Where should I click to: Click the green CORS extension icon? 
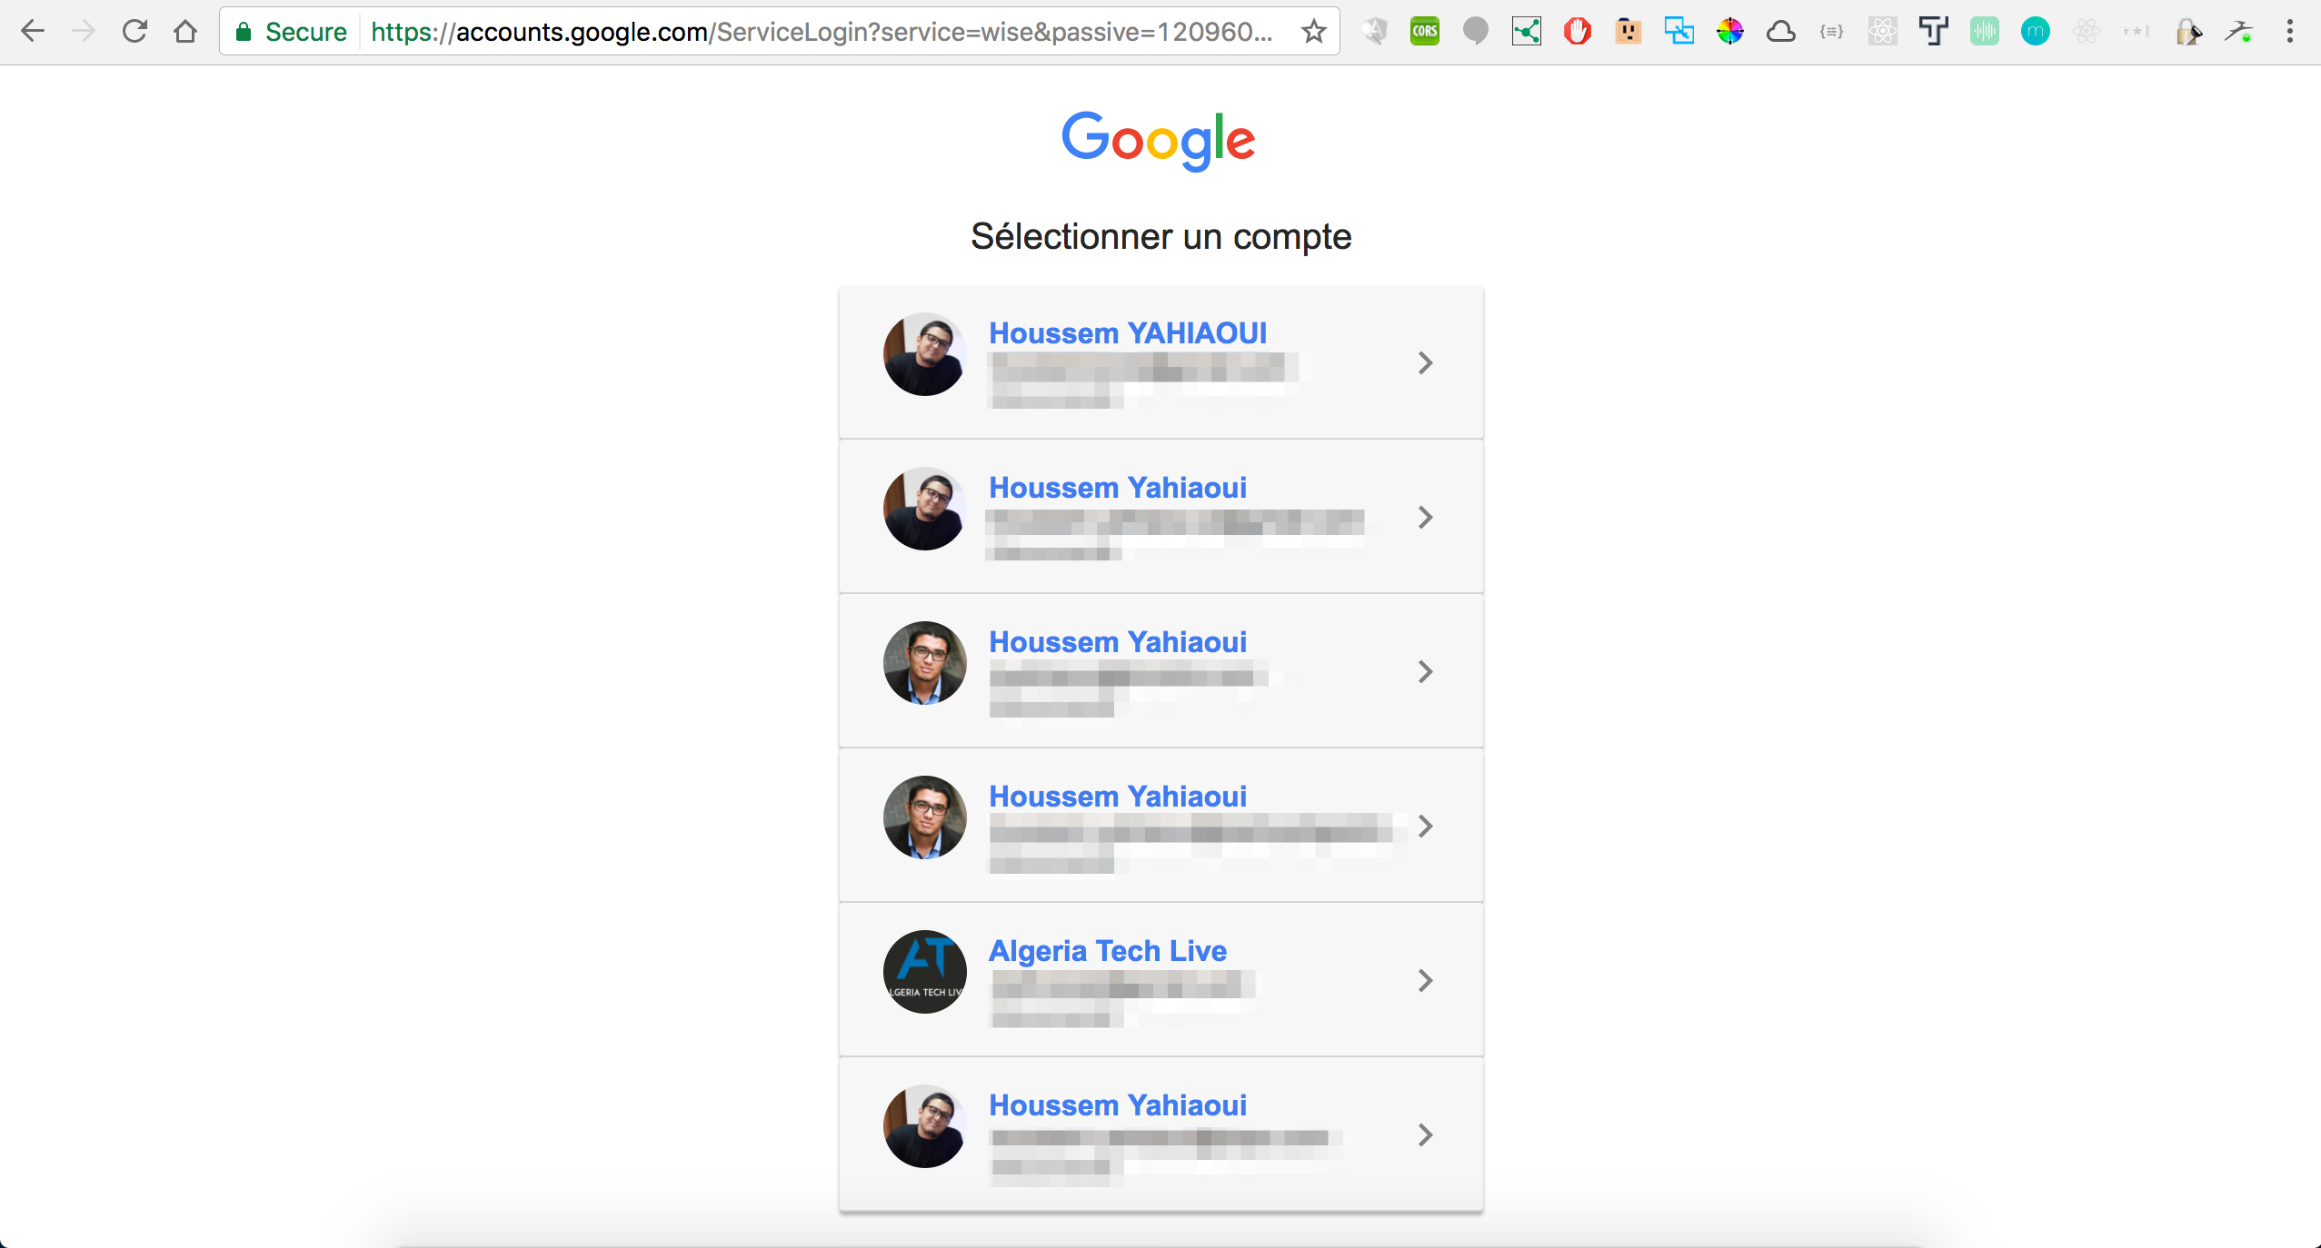1424,32
